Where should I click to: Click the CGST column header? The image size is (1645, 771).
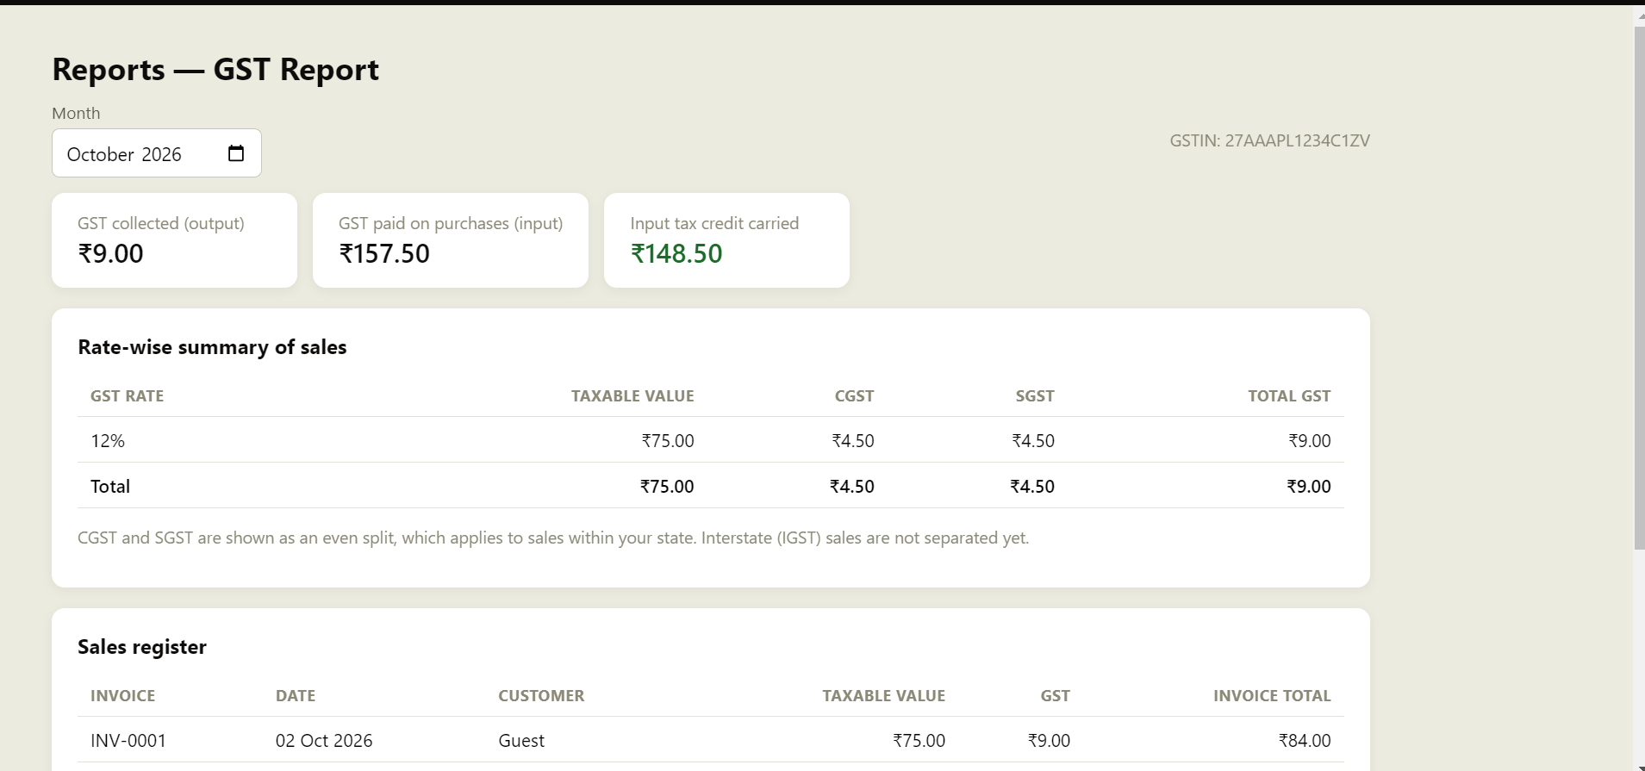(854, 396)
